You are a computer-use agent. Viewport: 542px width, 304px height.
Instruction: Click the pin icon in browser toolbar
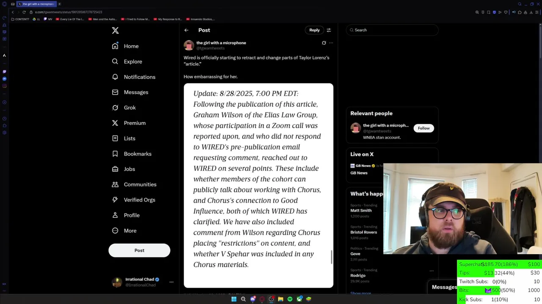483,12
